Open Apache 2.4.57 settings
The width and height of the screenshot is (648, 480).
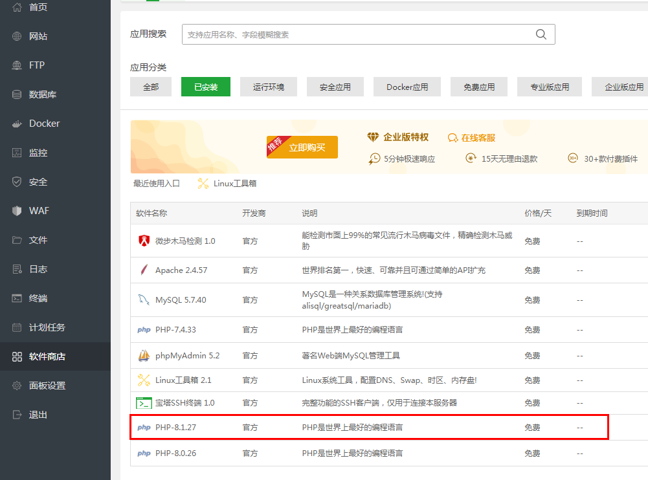pos(181,270)
